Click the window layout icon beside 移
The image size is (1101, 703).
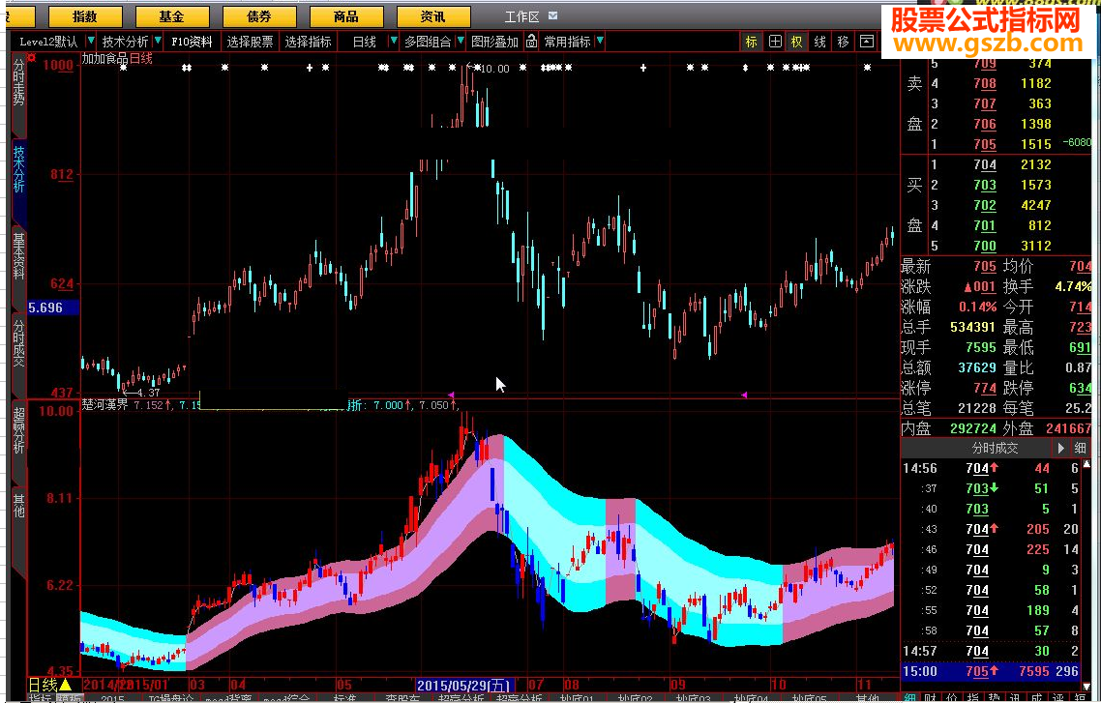pyautogui.click(x=867, y=42)
